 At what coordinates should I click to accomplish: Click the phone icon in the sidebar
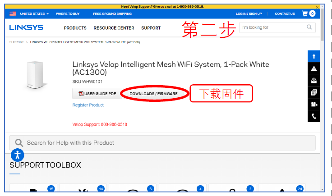click(314, 116)
